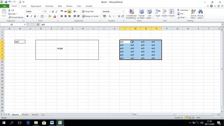Click the Increase Font Size icon

[53, 12]
